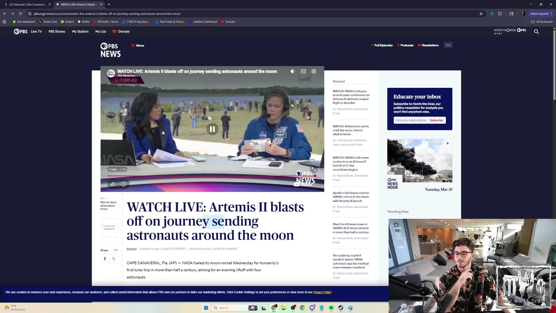Screen dimensions: 556x313
Task: Mute the video with the speaker icon
Action: coord(292,71)
